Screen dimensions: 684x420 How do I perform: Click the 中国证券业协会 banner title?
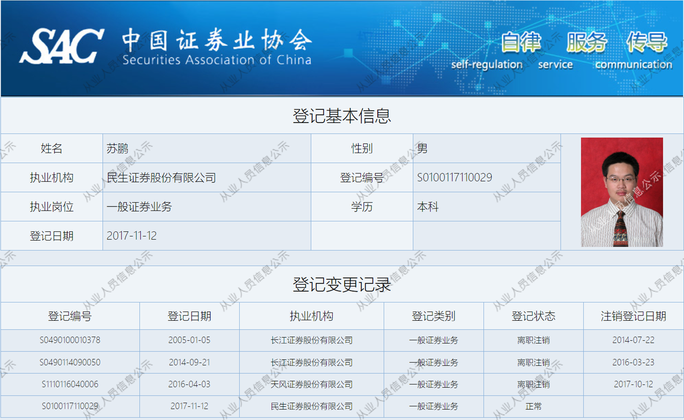point(217,41)
